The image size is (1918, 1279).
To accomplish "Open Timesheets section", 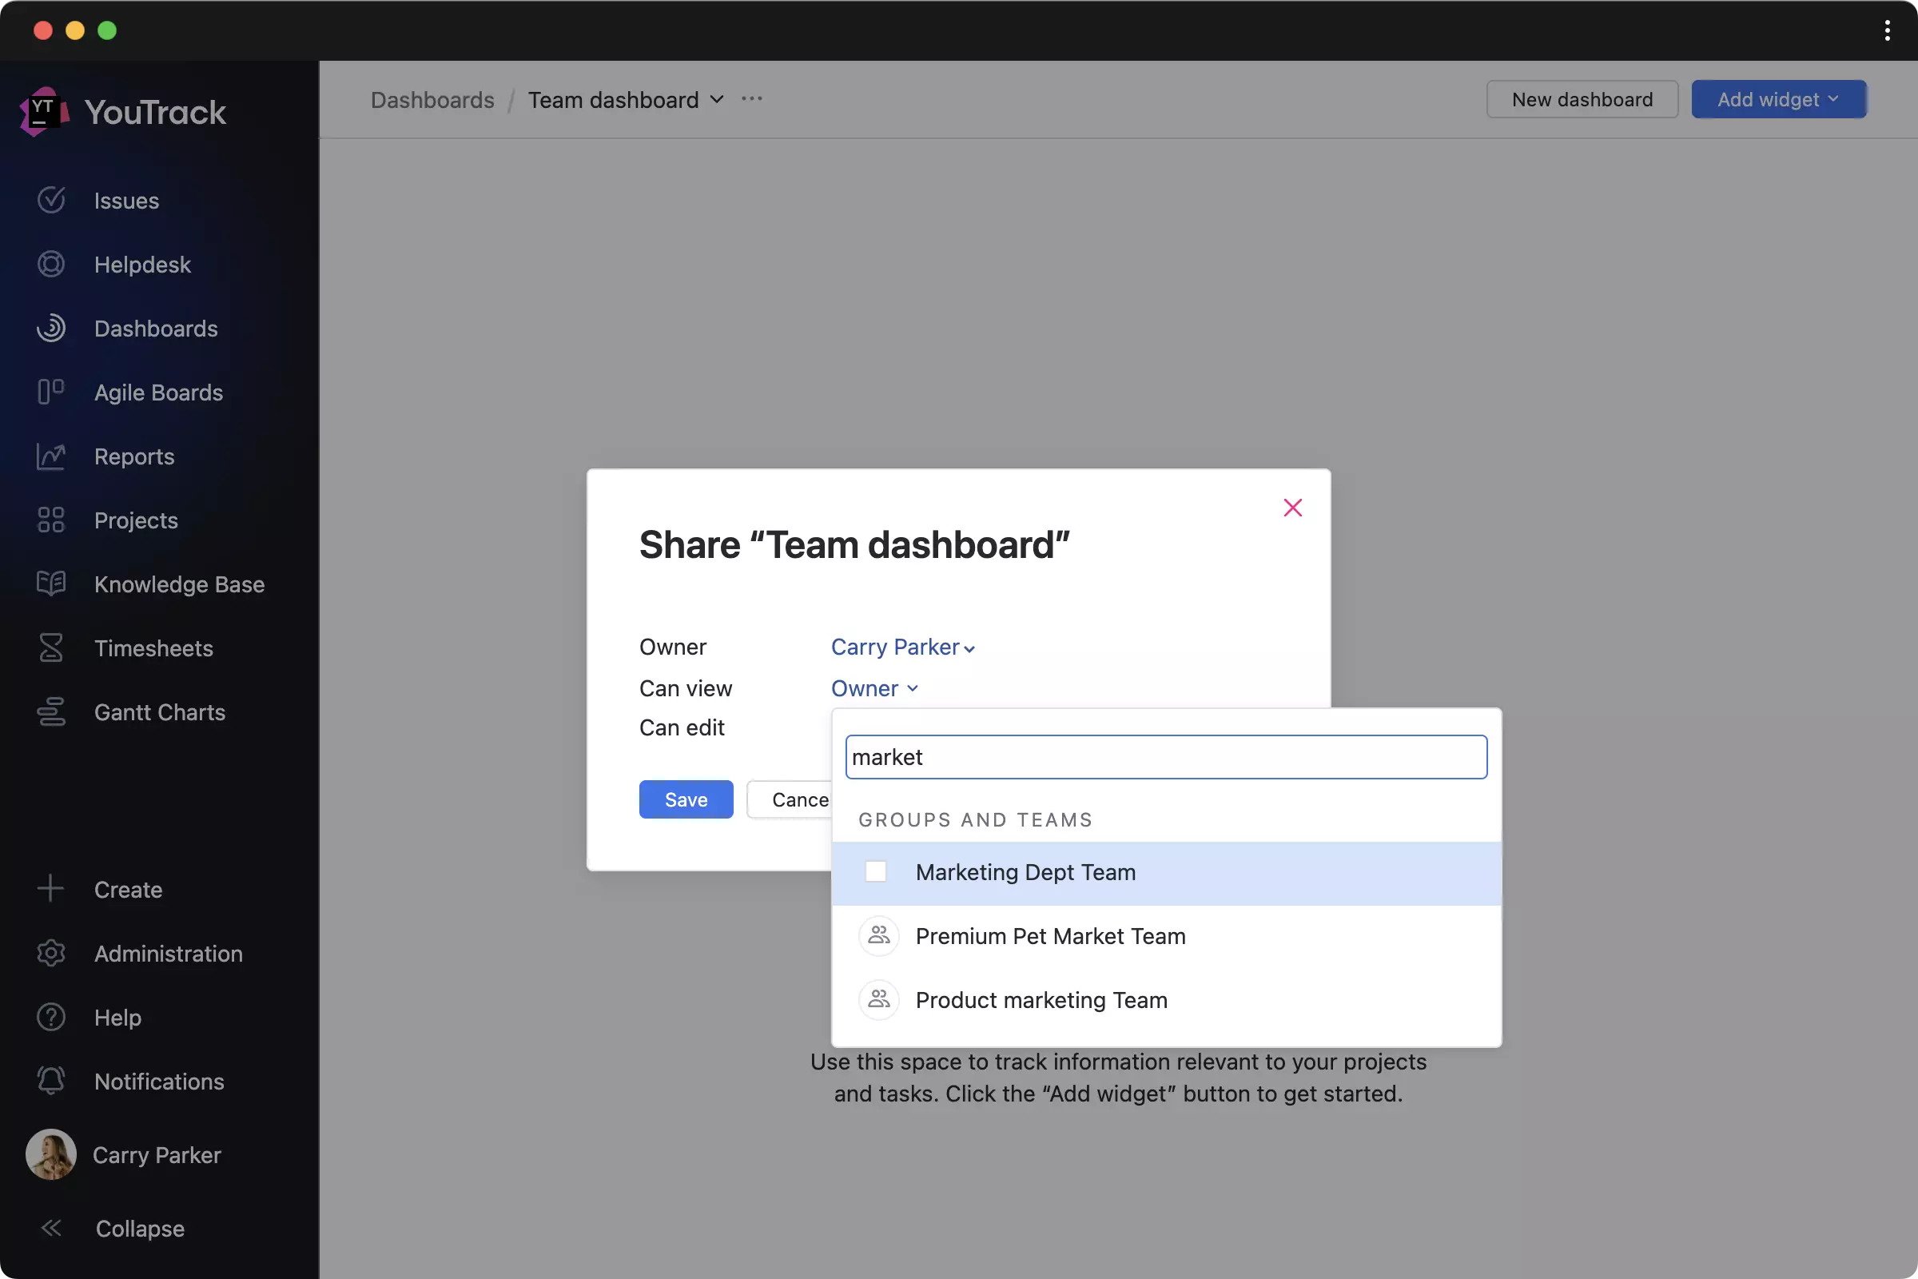I will tap(153, 648).
